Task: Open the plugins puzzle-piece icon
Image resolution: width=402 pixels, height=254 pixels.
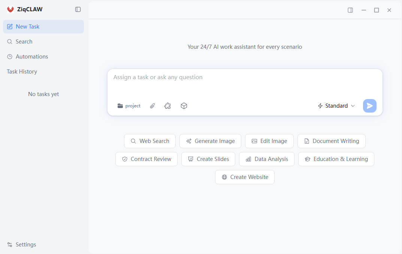Action: [x=167, y=105]
